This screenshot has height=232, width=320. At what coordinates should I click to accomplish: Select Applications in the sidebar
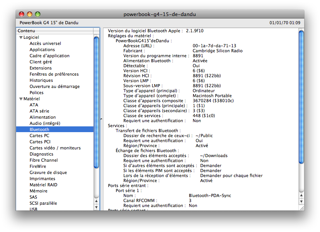click(42, 50)
